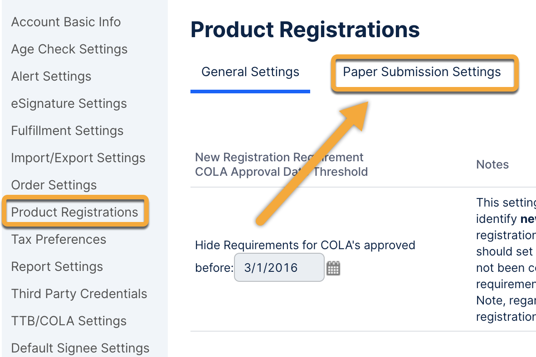The height and width of the screenshot is (357, 536).
Task: Open Tax Preferences
Action: (58, 240)
